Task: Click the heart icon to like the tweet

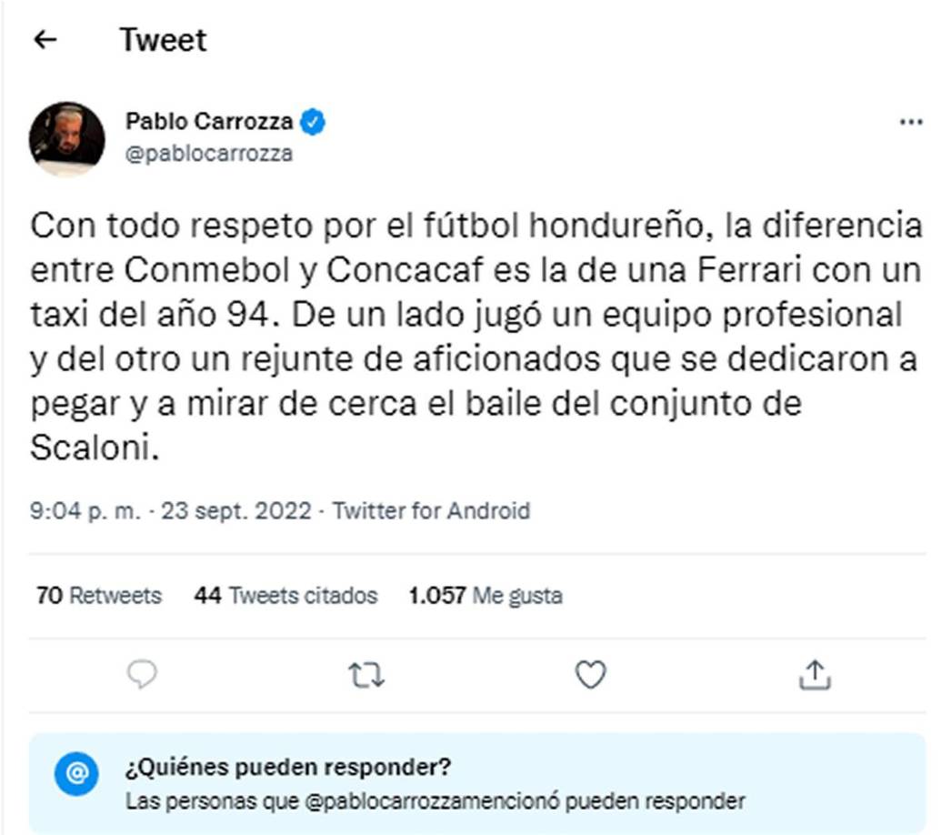Action: (591, 675)
